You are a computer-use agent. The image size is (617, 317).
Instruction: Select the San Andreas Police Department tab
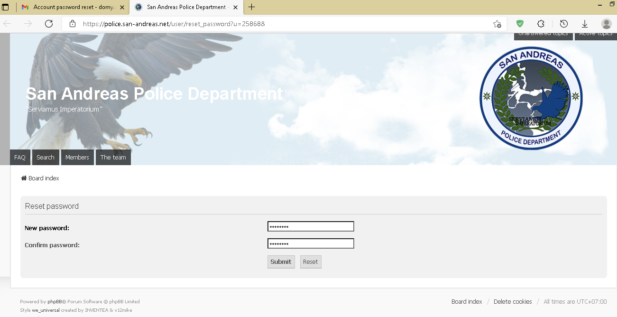186,7
